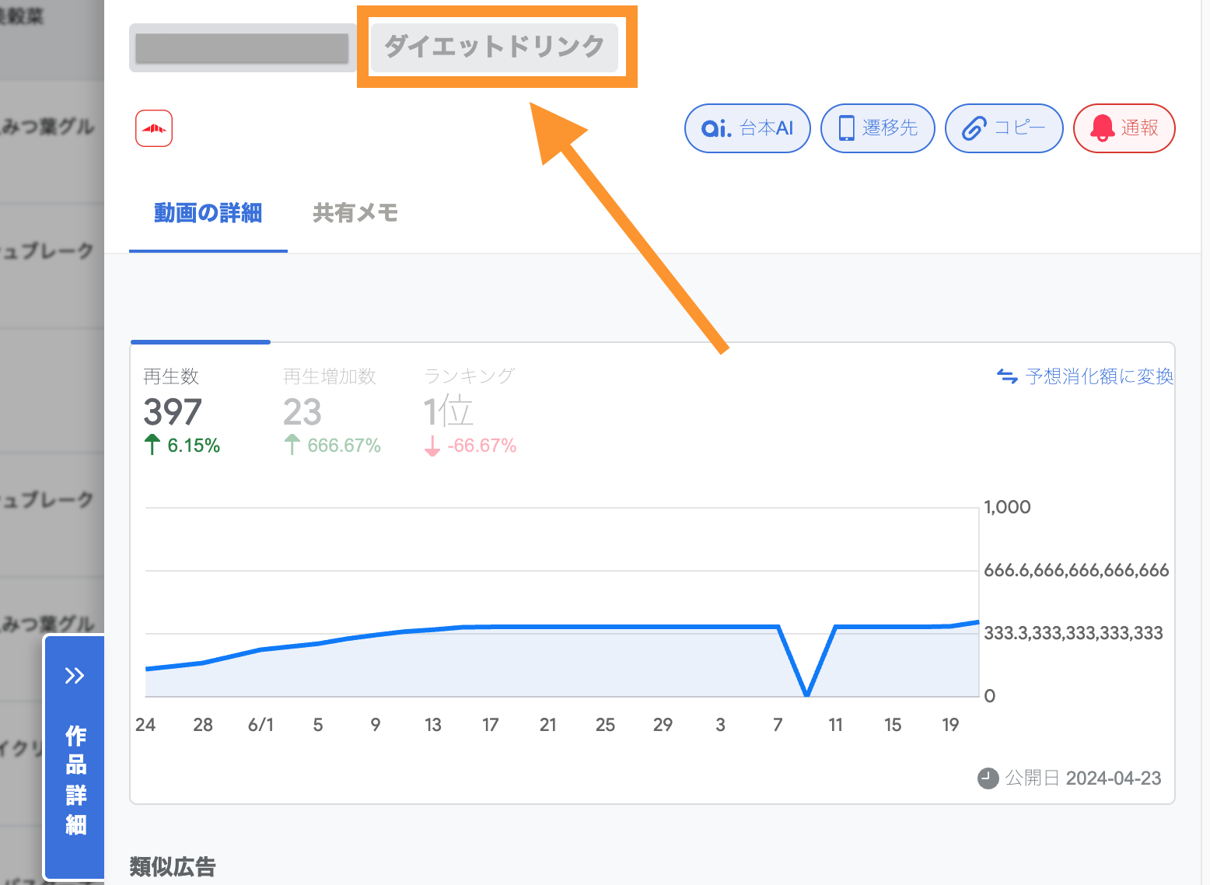Click the chart dip near day 9
The height and width of the screenshot is (885, 1210).
(x=806, y=694)
